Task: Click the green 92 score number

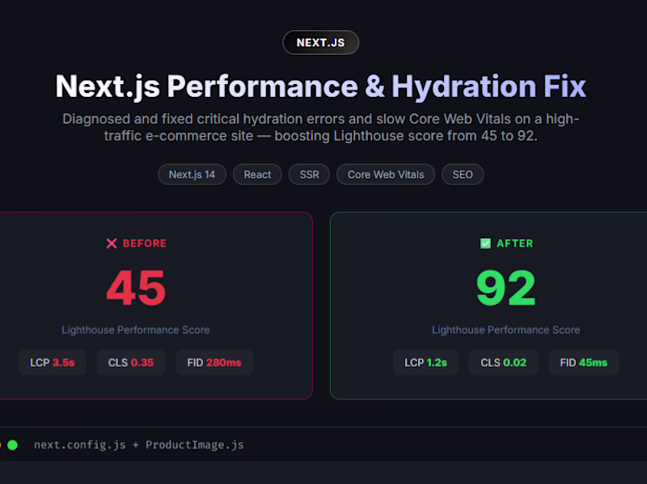Action: [506, 288]
